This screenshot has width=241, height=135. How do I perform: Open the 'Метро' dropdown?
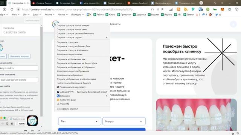point(124,121)
